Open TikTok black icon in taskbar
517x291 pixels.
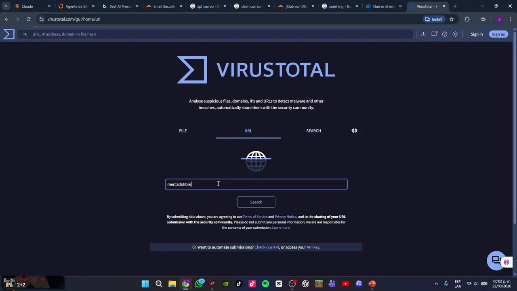(239, 284)
